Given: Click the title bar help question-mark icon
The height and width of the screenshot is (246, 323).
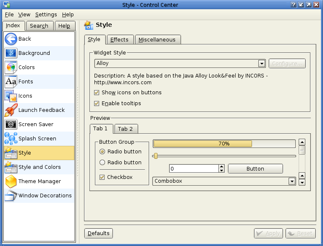Looking at the screenshot, I should coord(294,5).
